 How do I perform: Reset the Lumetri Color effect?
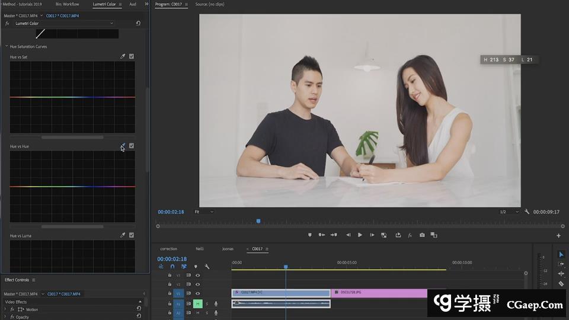tap(138, 23)
